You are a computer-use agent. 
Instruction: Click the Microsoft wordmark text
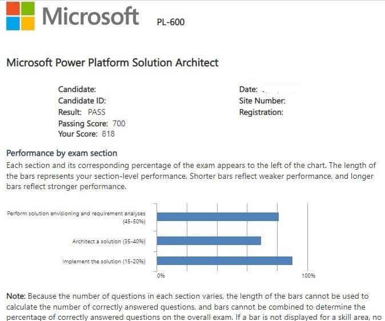(90, 16)
